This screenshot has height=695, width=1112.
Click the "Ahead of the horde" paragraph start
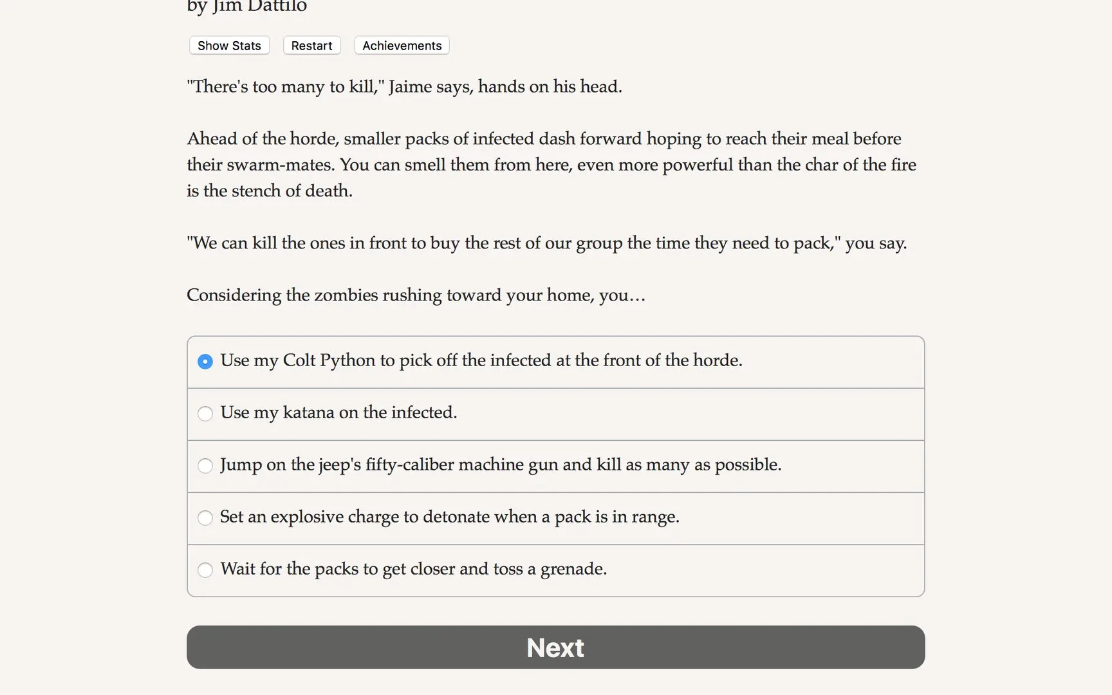pyautogui.click(x=264, y=139)
